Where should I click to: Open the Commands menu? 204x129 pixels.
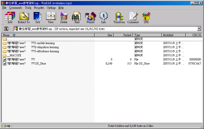tap(16, 8)
